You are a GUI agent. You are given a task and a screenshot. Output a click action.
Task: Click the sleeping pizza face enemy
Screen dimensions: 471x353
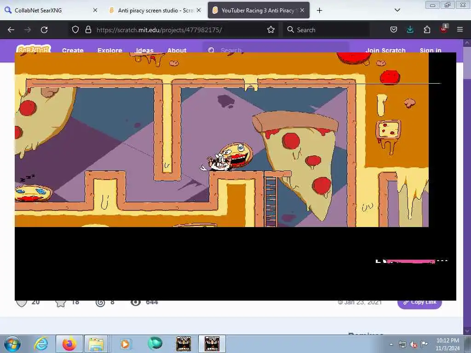click(x=33, y=193)
